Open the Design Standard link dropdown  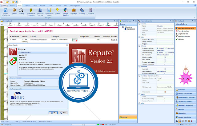(173, 41)
